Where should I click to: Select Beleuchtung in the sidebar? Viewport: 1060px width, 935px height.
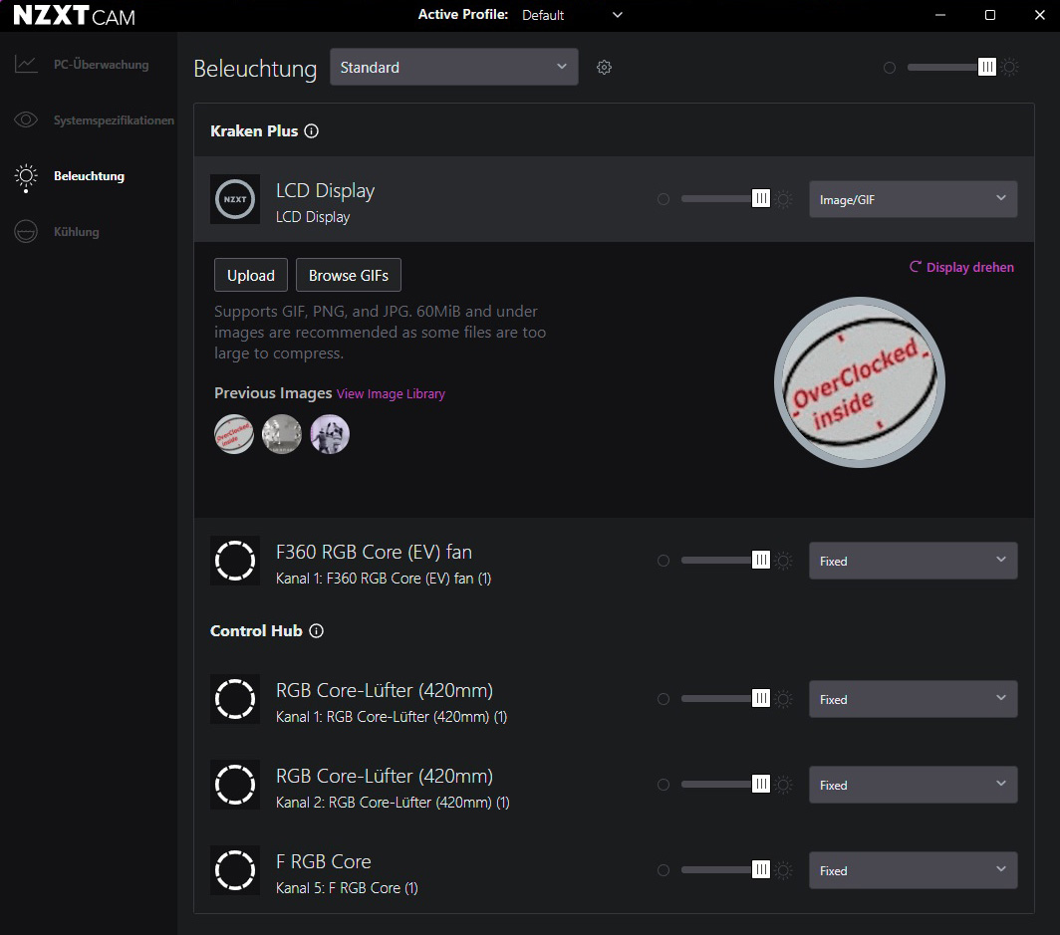[90, 176]
